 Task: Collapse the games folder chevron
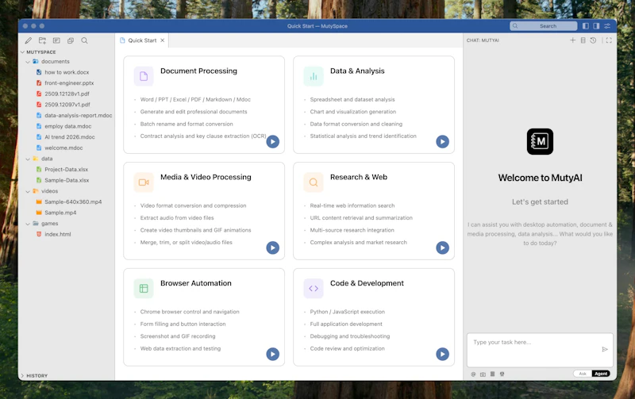click(x=28, y=224)
